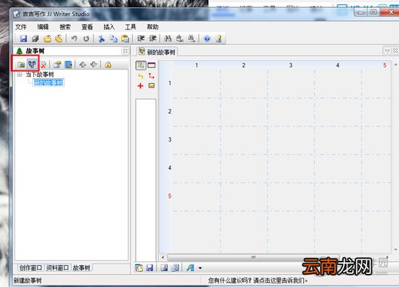Click the first of the two indent icons

pyautogui.click(x=141, y=38)
